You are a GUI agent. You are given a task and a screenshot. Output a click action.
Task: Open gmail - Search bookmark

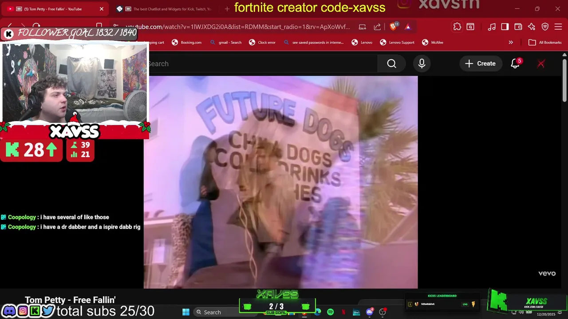click(225, 43)
